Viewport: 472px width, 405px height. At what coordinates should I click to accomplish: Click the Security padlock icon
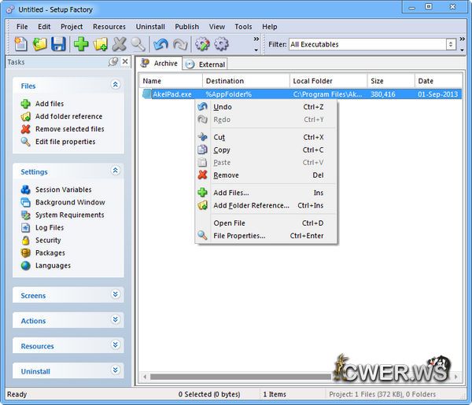26,240
